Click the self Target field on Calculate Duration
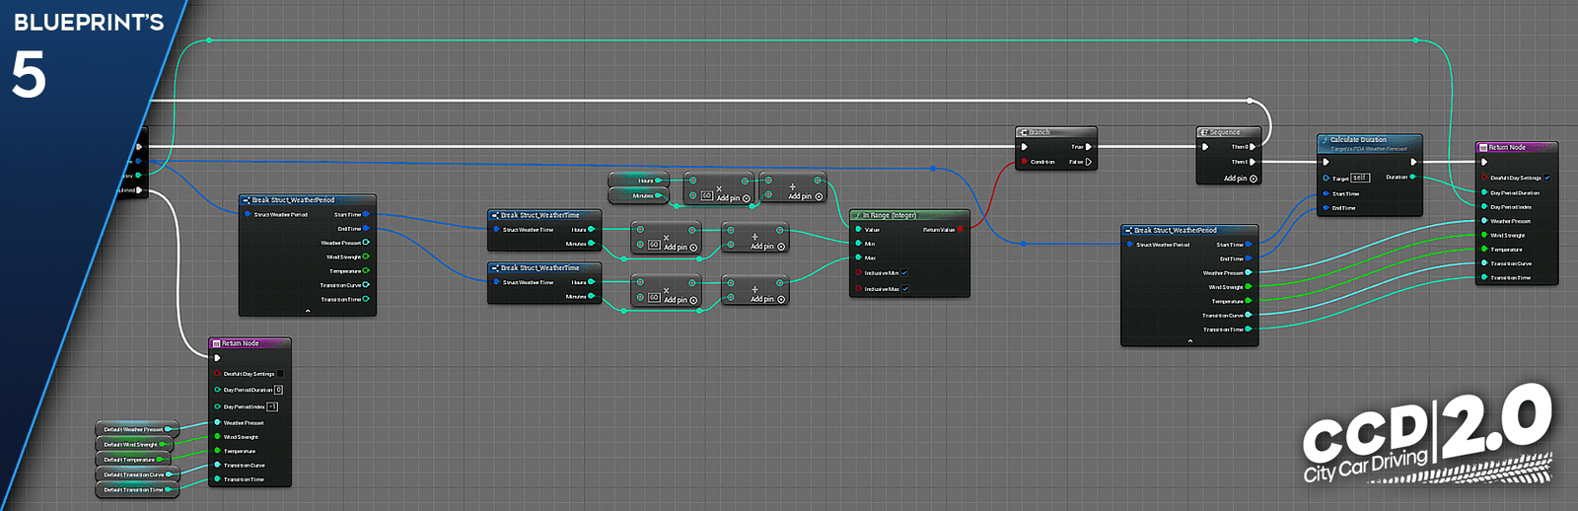Viewport: 1578px width, 511px height. pos(1360,178)
